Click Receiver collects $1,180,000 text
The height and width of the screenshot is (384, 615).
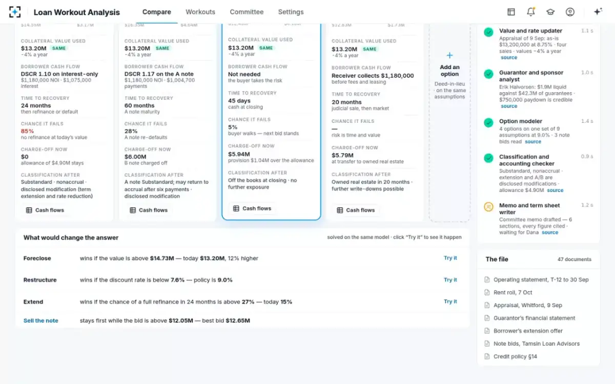tap(373, 76)
